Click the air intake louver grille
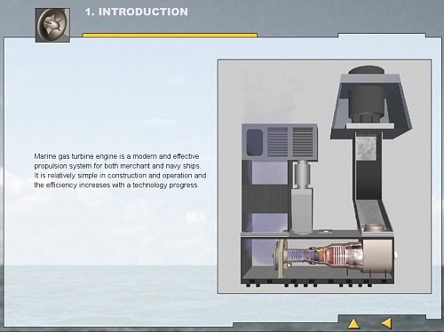This screenshot has width=444, height=332. tap(290, 142)
